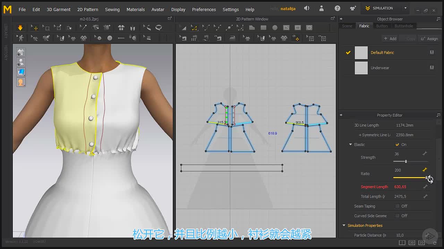Select the Circle pattern creation tool
444x249 pixels.
click(275, 28)
